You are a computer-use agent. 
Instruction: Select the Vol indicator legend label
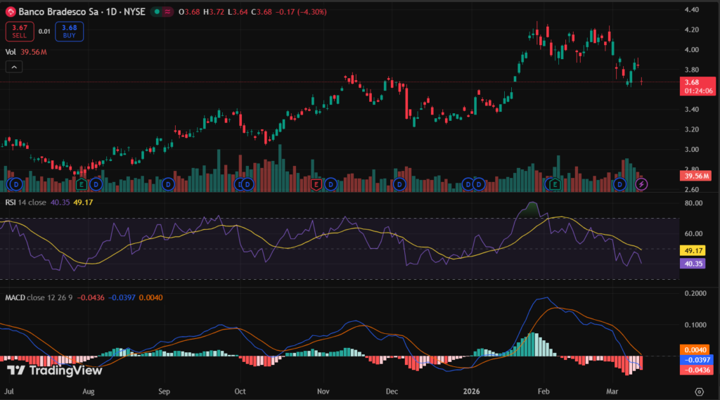[11, 51]
